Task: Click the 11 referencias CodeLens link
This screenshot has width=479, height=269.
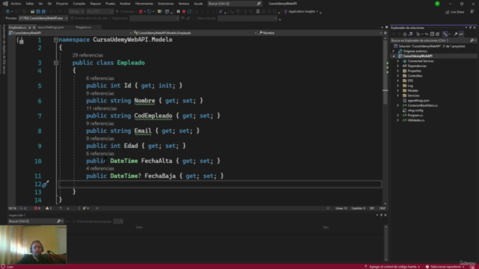Action: coord(102,108)
